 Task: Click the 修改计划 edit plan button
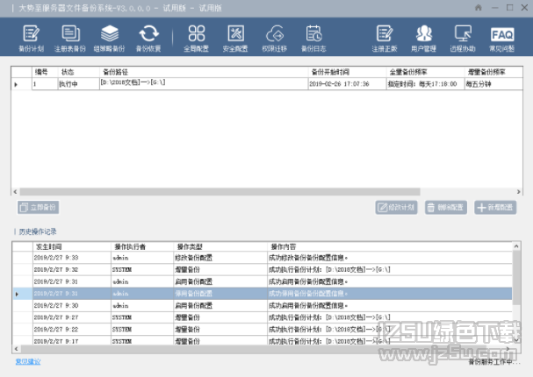tap(396, 207)
